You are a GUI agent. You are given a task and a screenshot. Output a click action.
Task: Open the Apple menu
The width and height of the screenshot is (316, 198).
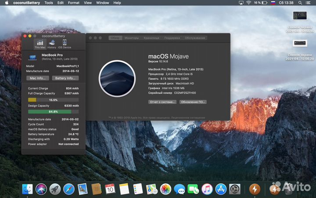[7, 3]
